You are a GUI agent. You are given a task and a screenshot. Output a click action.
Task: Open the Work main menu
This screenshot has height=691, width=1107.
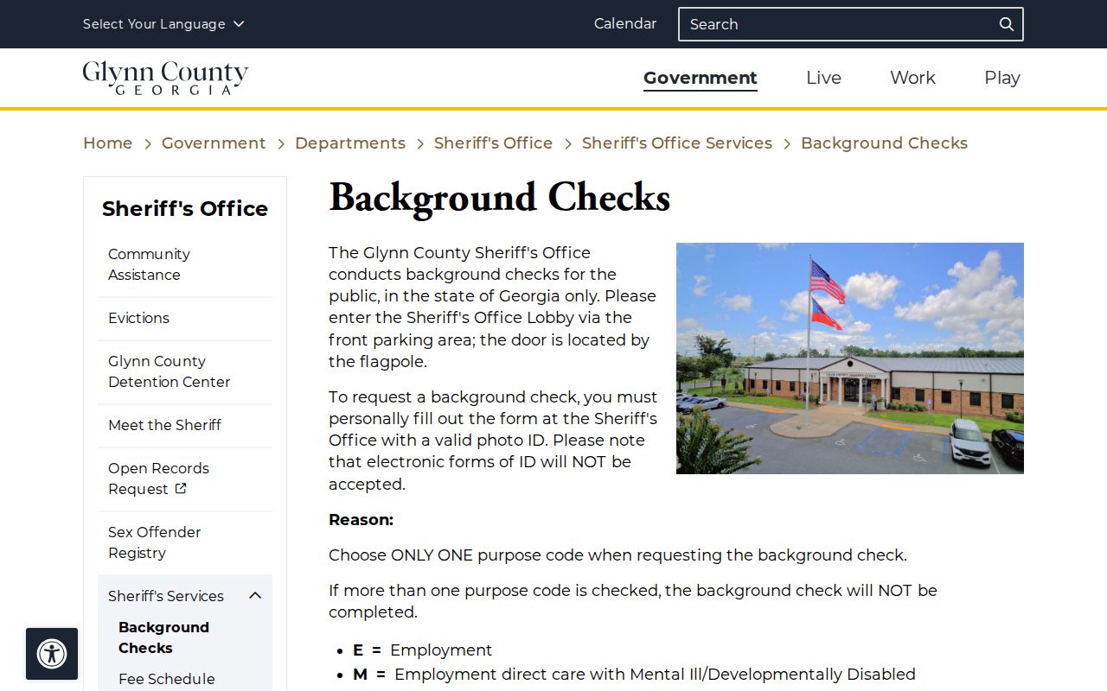click(x=912, y=78)
